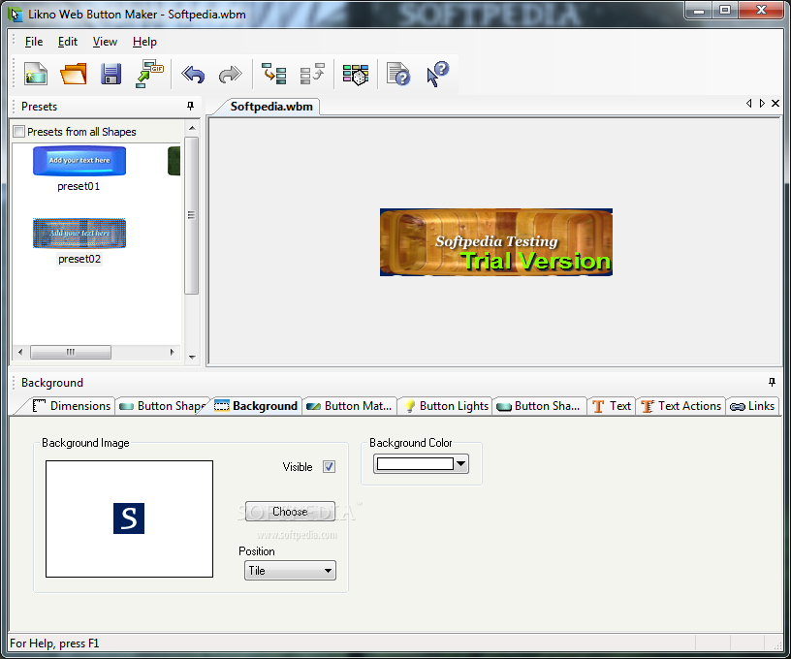The image size is (791, 659).
Task: Click the preset02 label text
Action: [79, 259]
